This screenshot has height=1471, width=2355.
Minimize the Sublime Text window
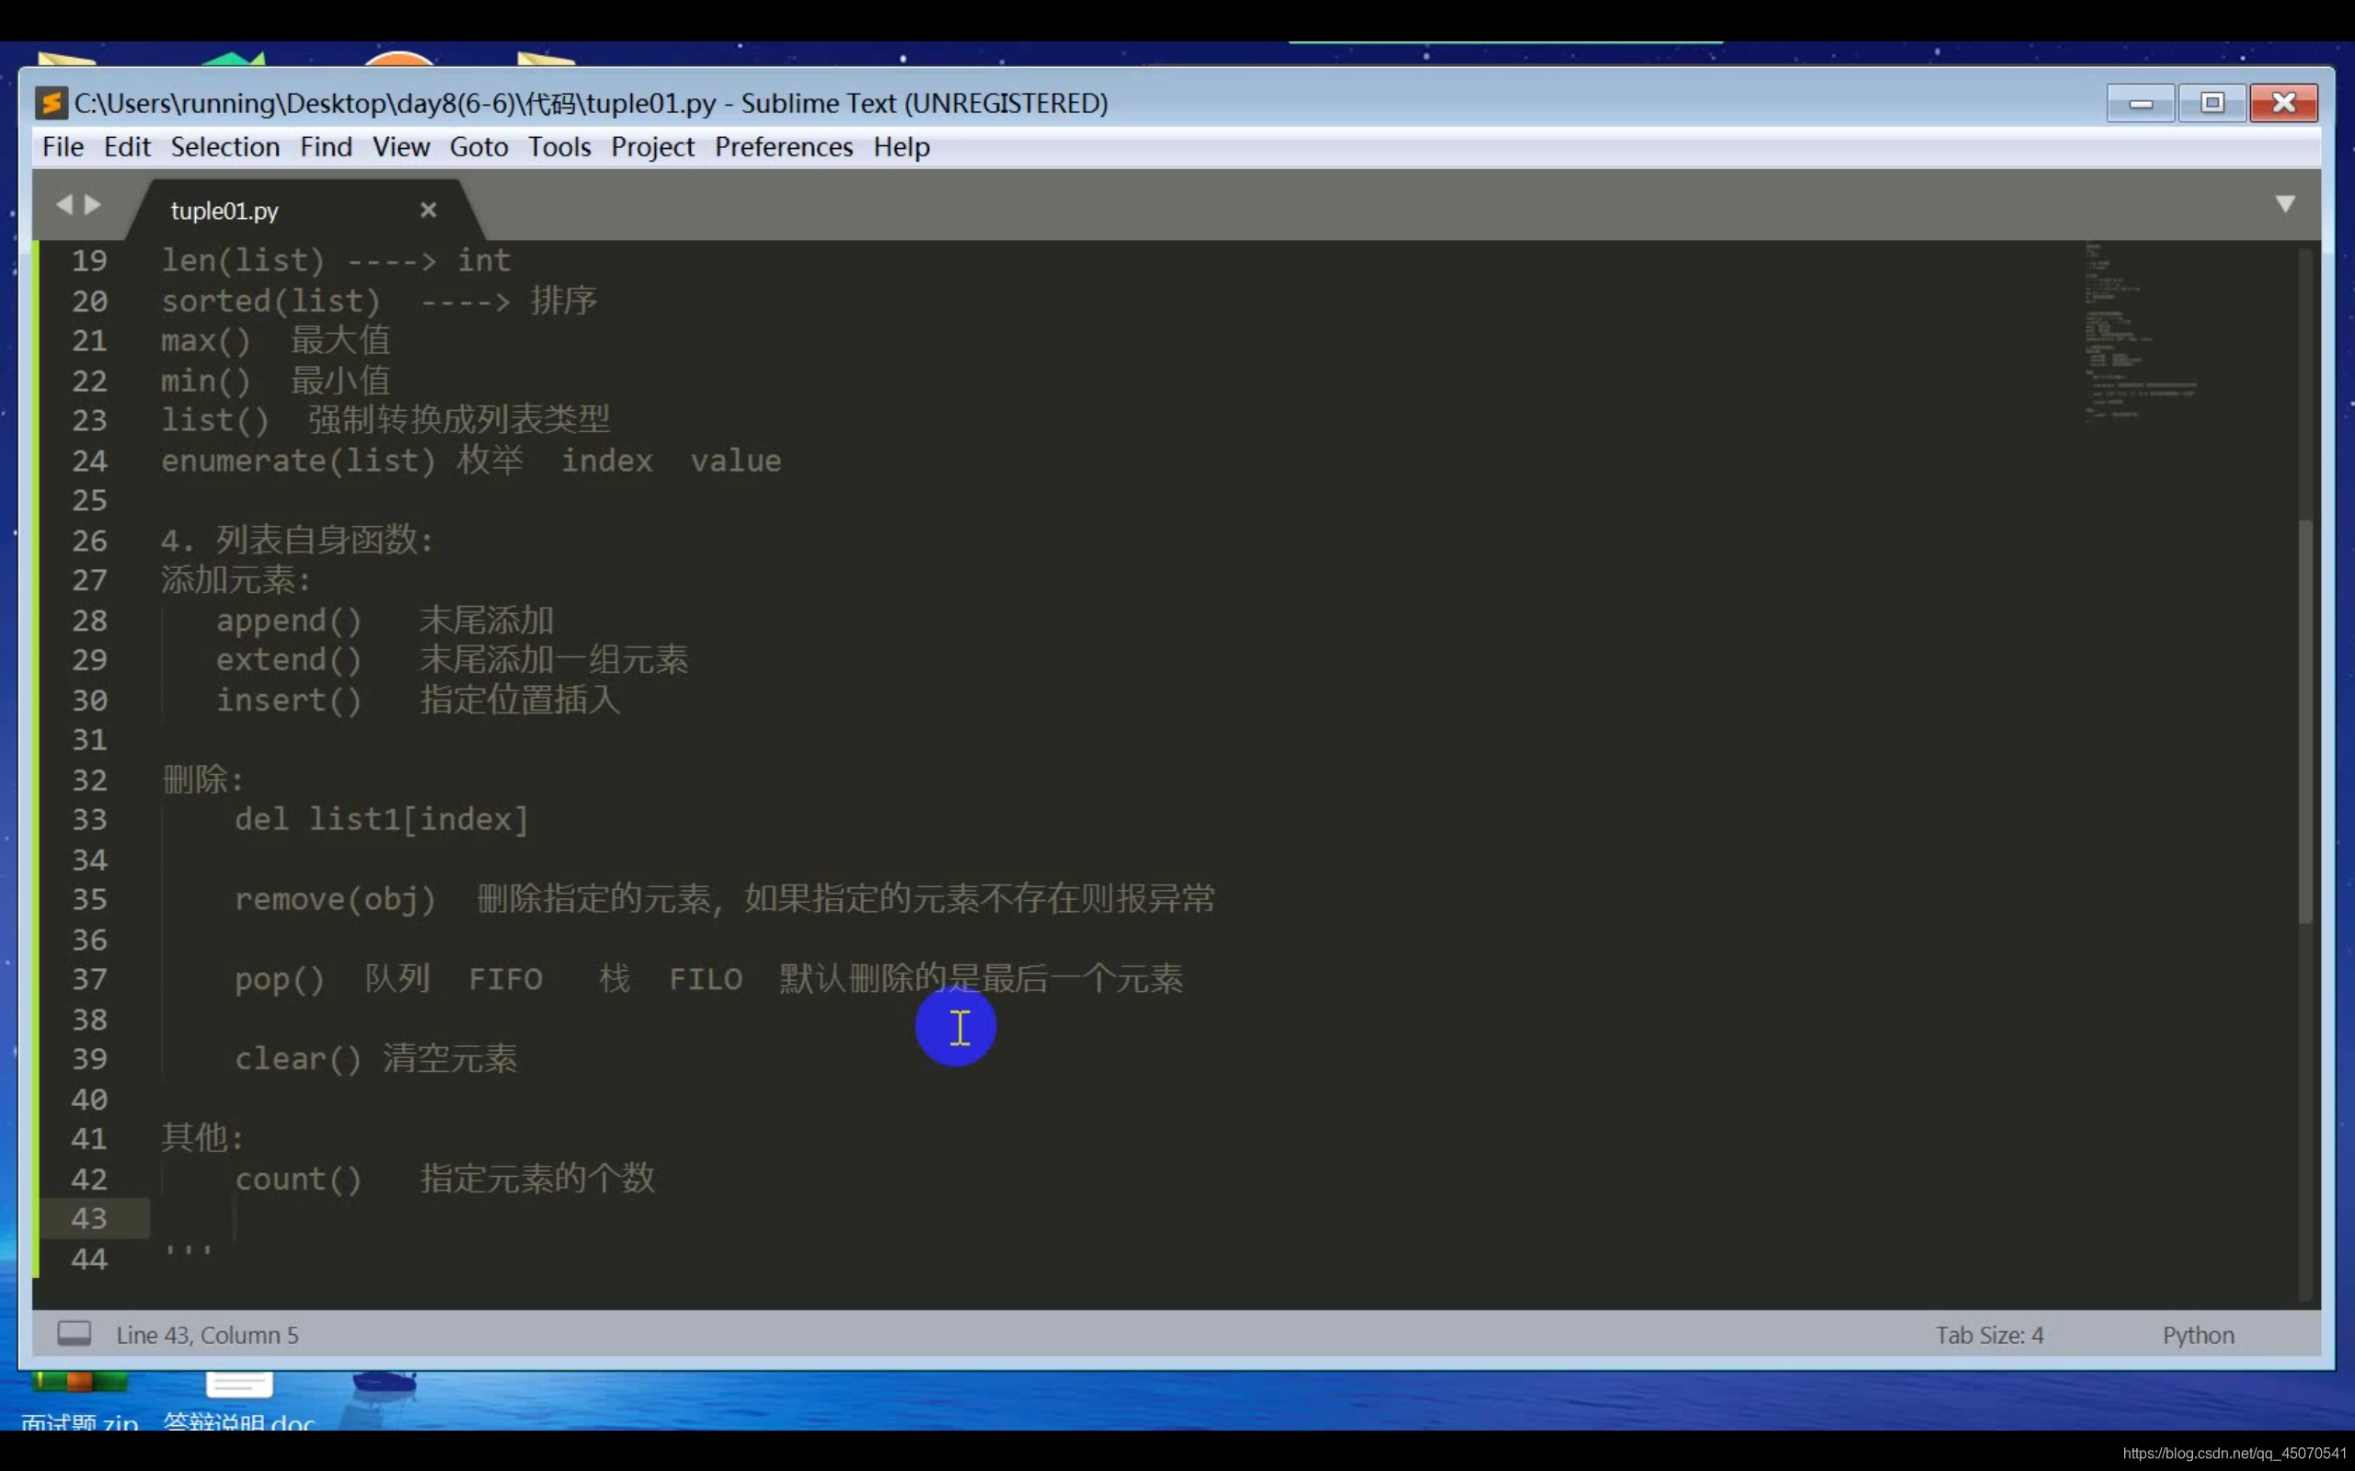(2140, 102)
